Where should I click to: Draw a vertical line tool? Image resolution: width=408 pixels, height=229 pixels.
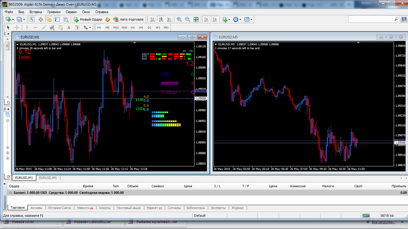[27, 27]
